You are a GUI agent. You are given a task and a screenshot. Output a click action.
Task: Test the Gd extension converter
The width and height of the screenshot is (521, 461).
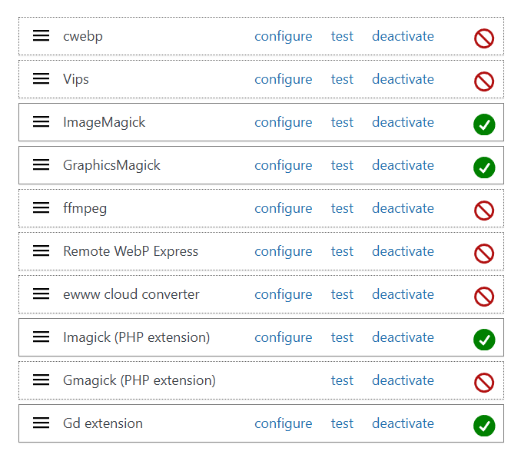pyautogui.click(x=342, y=423)
